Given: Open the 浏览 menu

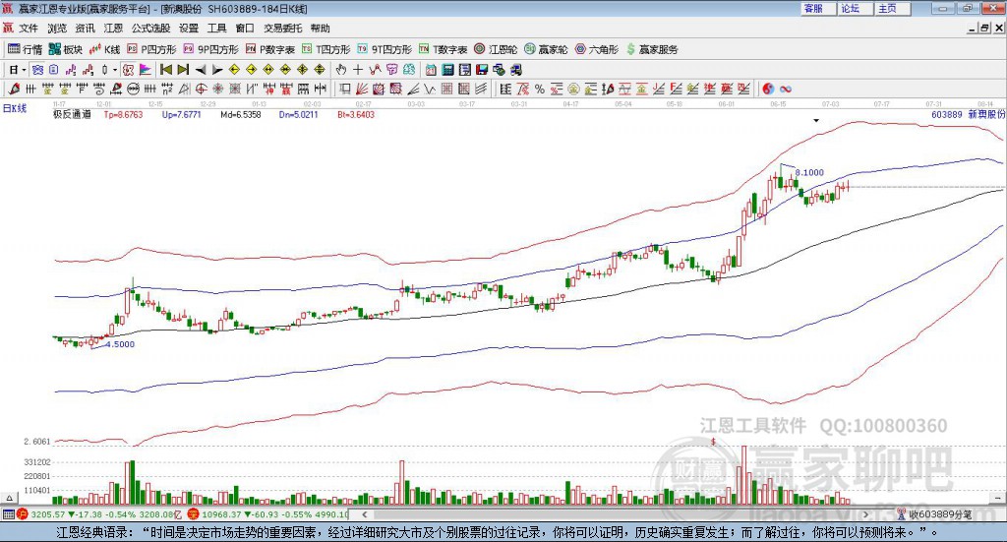Looking at the screenshot, I should (x=56, y=29).
